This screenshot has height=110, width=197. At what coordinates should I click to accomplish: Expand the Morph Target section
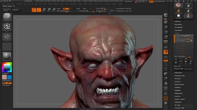pyautogui.click(x=180, y=99)
